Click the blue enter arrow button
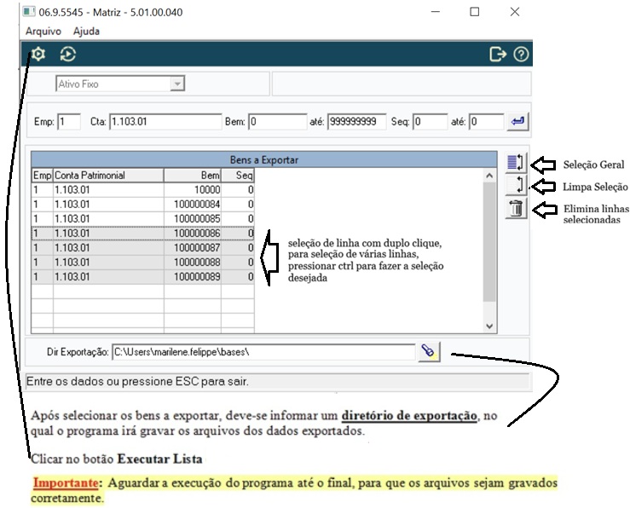 (517, 121)
